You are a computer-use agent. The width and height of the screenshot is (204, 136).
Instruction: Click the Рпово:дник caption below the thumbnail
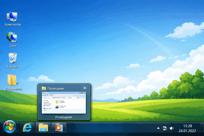(64, 117)
